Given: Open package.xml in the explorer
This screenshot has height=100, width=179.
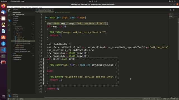Looking at the screenshot, I should [x=18, y=57].
